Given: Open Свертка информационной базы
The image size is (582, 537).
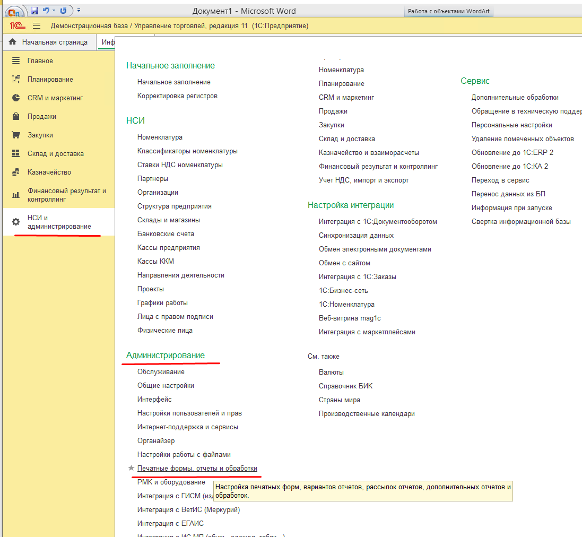Looking at the screenshot, I should click(x=521, y=222).
